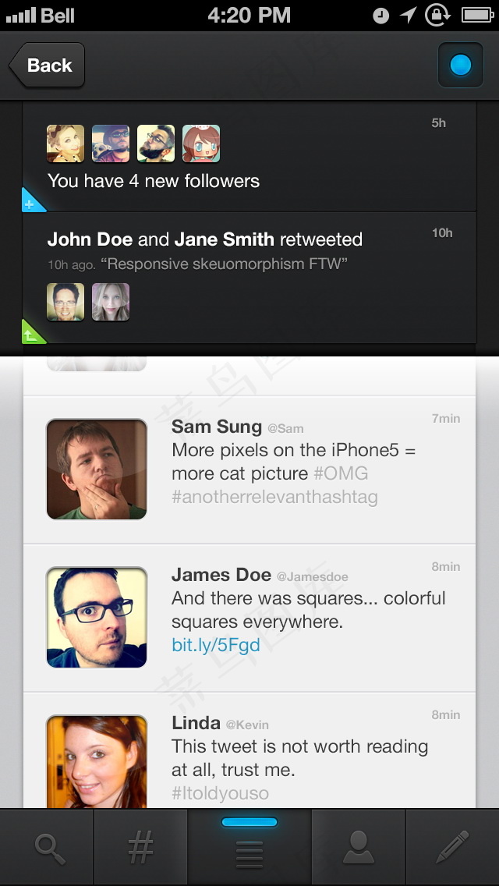Image resolution: width=499 pixels, height=886 pixels.
Task: Tap the #anotherrelevanthashtag hashtag
Action: pos(274,498)
